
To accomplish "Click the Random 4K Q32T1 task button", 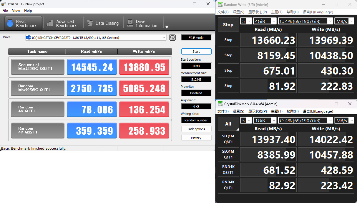I will (38, 131).
